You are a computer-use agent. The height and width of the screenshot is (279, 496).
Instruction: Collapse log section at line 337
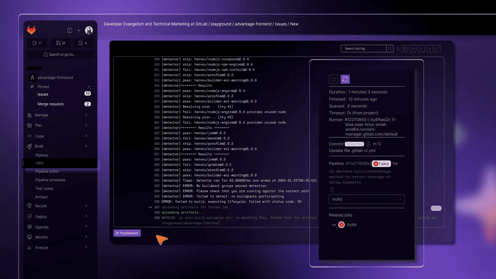150,207
